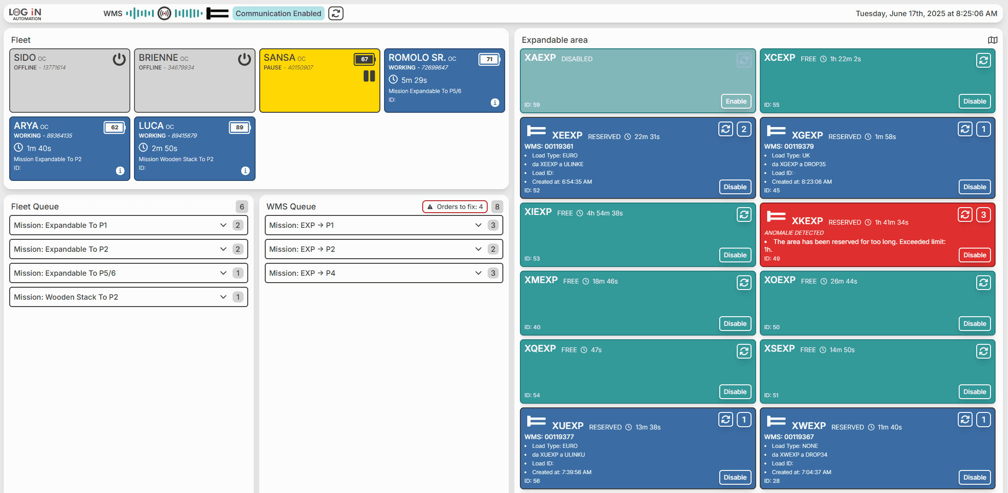Click count badge 2 on XEEXP
The height and width of the screenshot is (493, 1008).
(744, 129)
